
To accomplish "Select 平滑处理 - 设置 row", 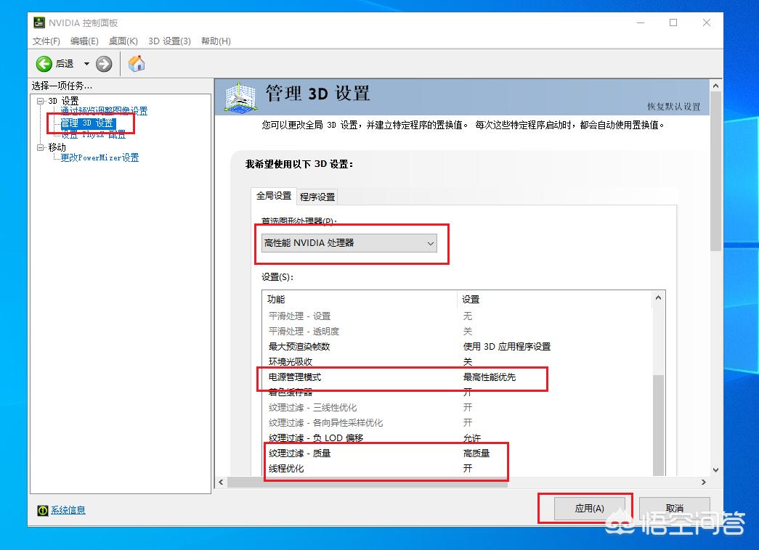I will coord(457,316).
